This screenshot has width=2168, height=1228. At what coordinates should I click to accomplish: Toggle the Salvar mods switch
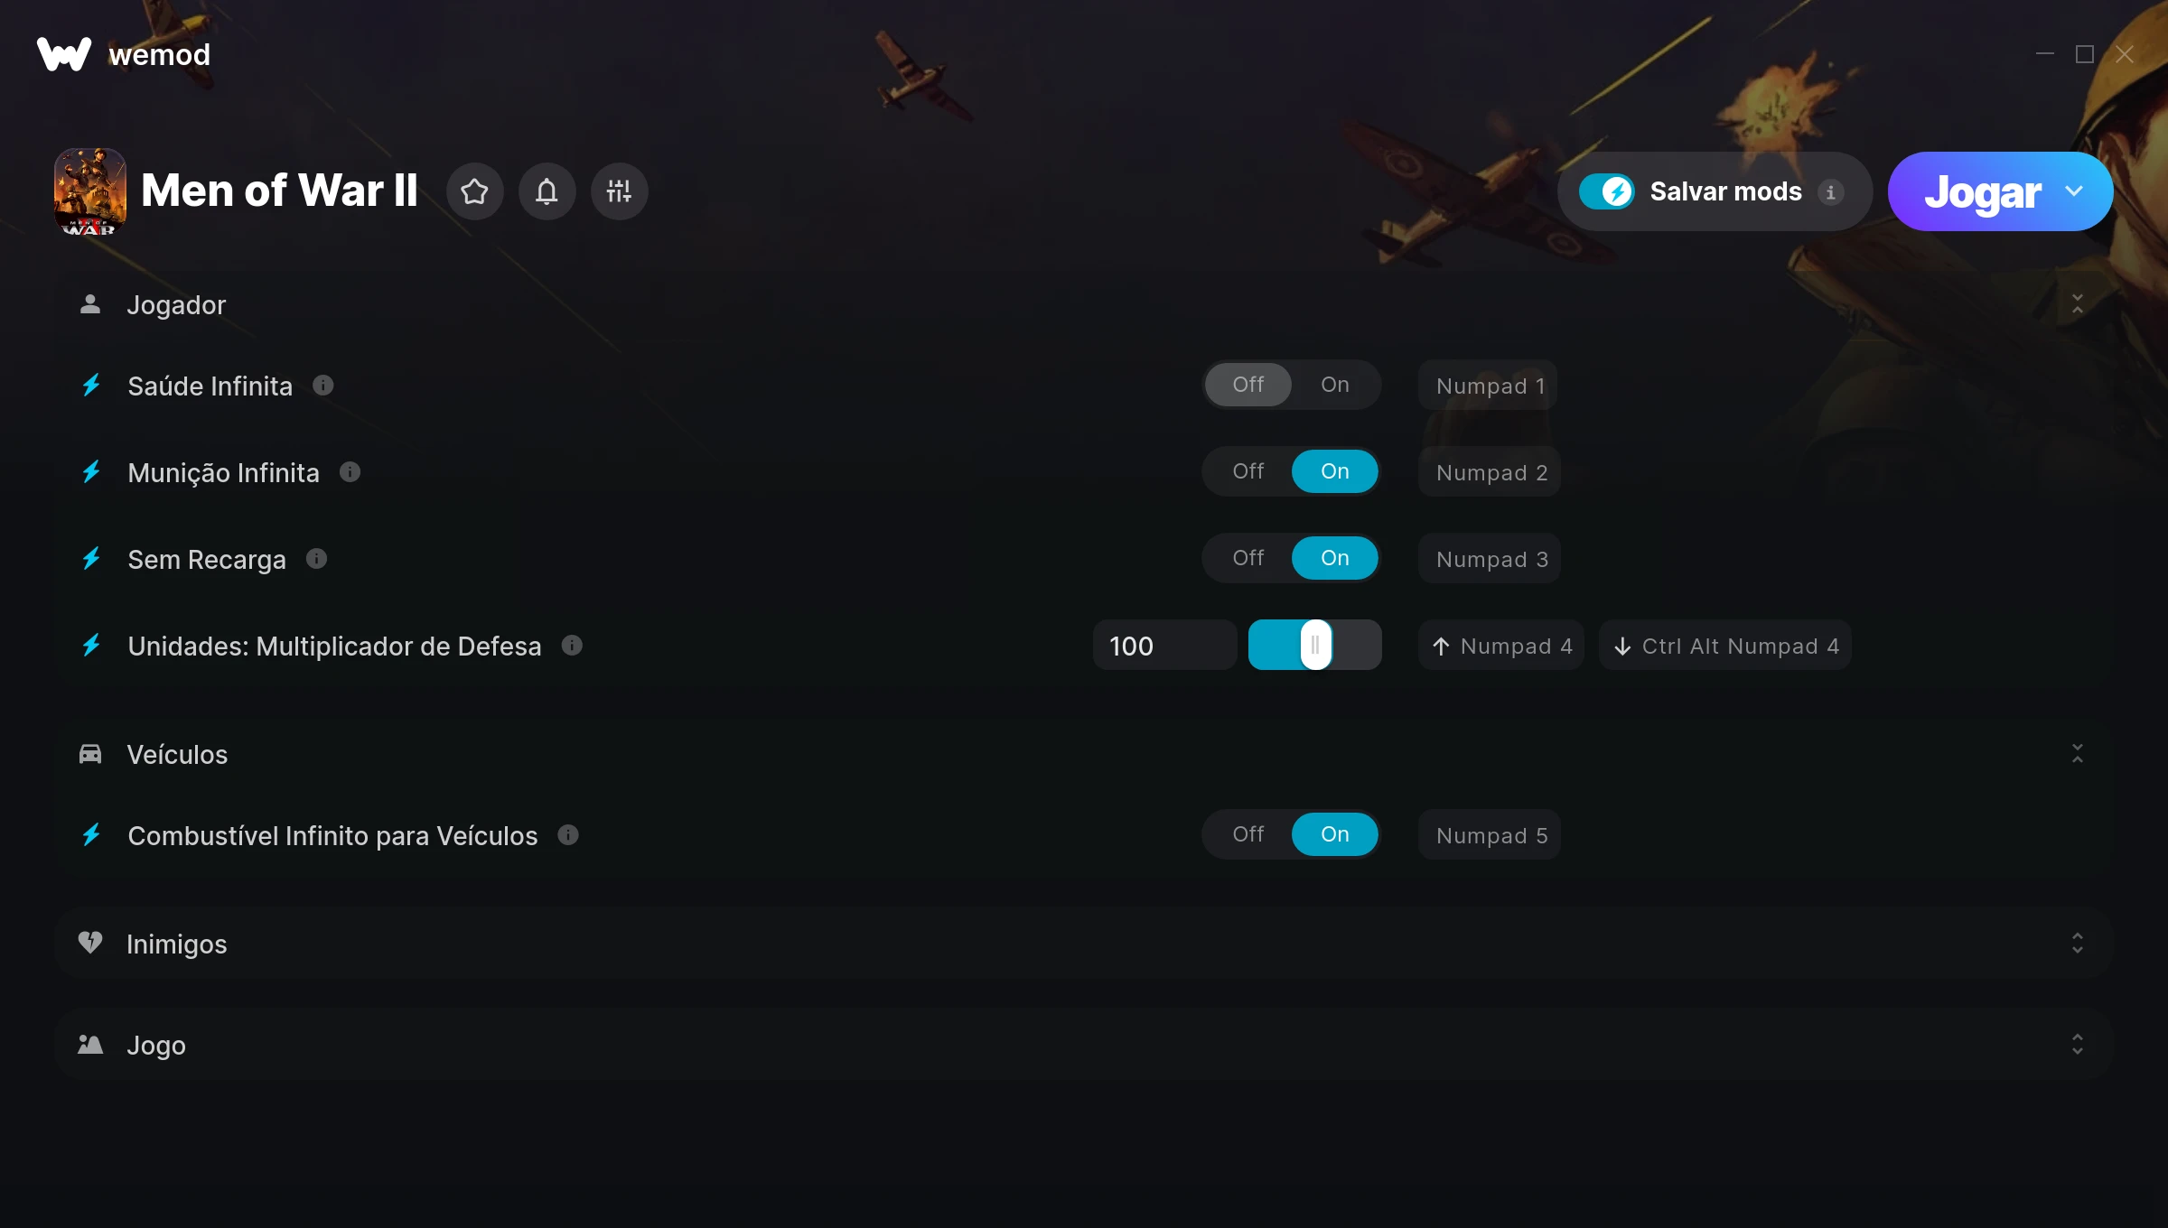click(1606, 191)
